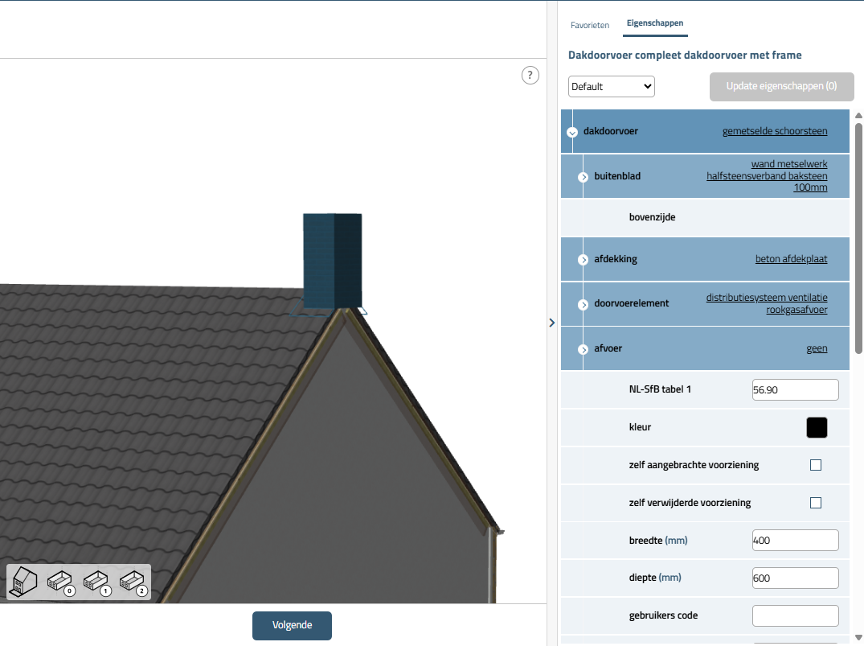Enable 'zelf aangebrachte voorziening' checkbox

pos(816,465)
